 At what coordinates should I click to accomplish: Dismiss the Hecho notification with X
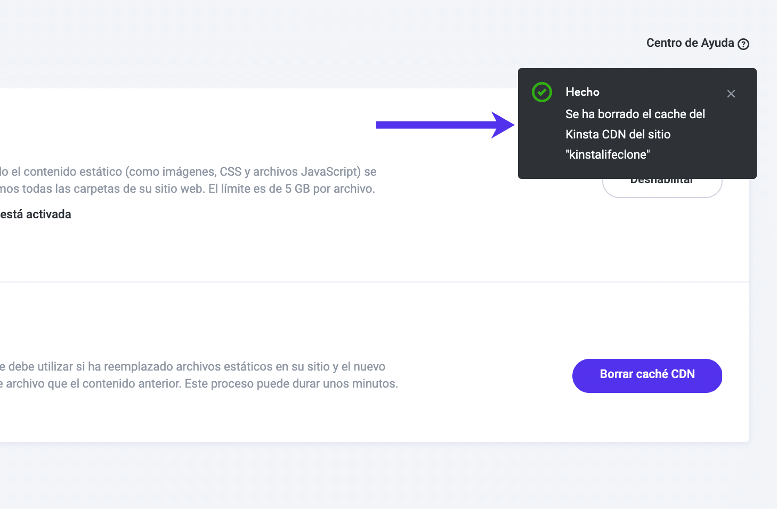tap(731, 94)
